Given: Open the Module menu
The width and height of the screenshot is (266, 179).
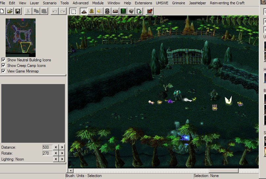Looking at the screenshot, I should click(98, 3).
